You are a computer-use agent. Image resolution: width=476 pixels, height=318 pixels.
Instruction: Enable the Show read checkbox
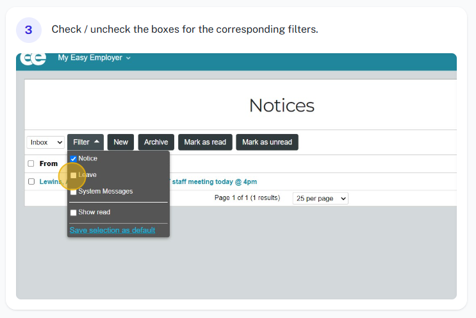[73, 213]
